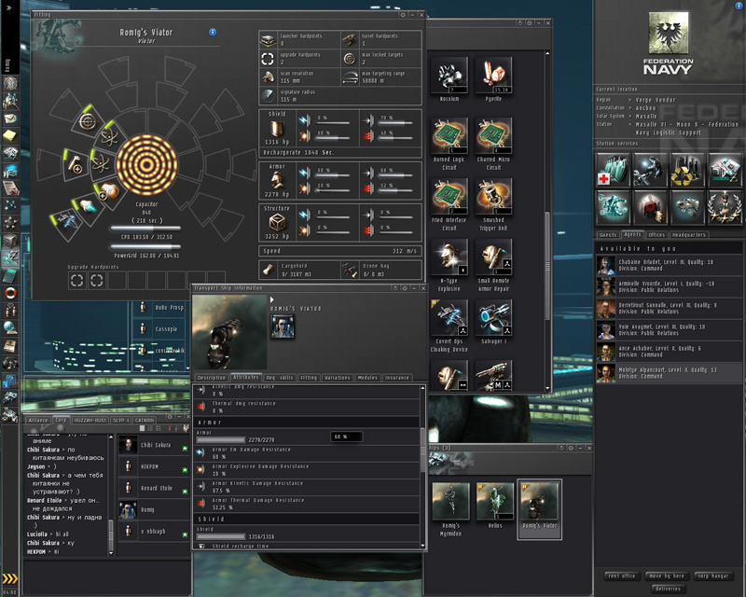Switch chat to the Alliance channel tab
746x597 pixels.
click(37, 421)
